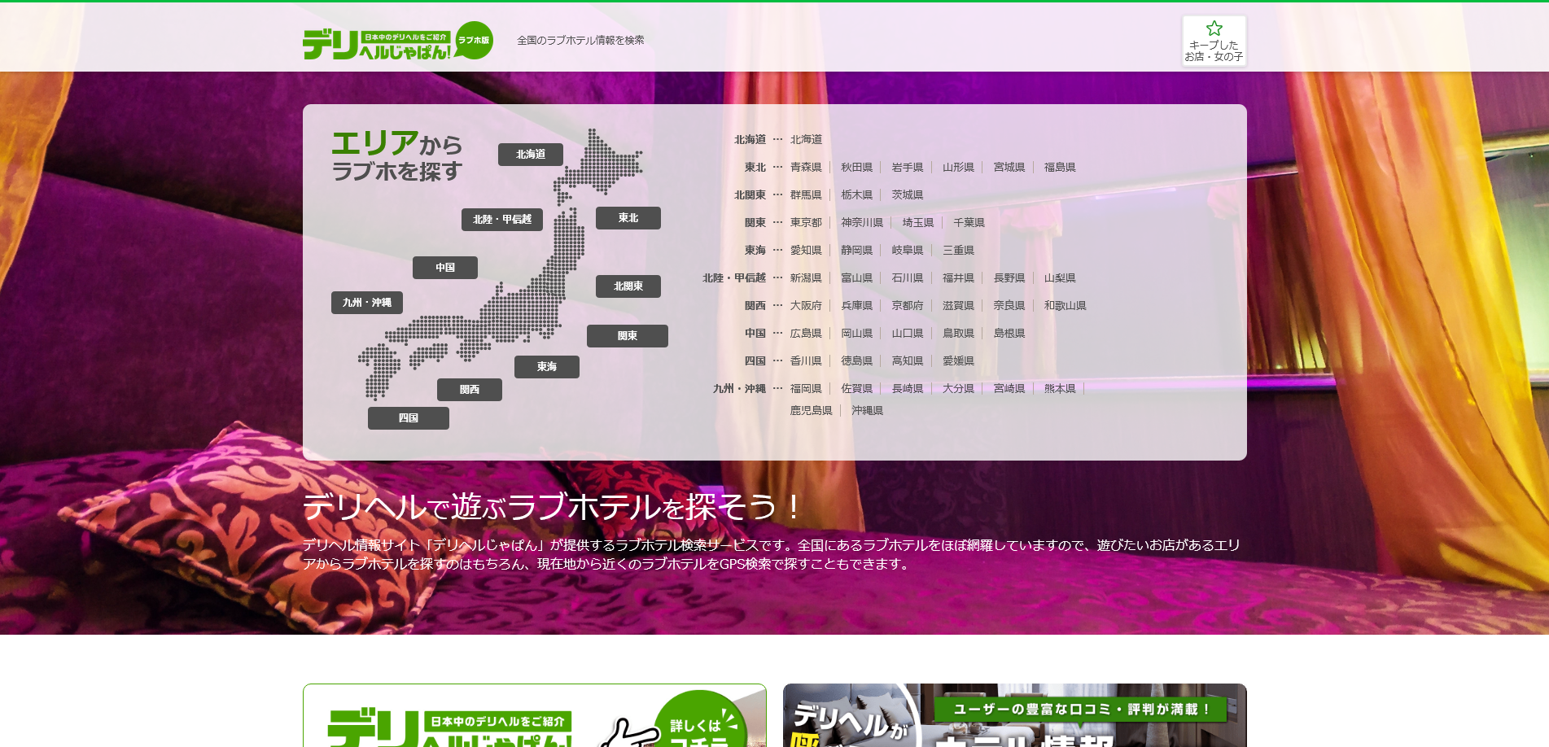Open 岡山県 prefecture link
1549x747 pixels.
[856, 334]
